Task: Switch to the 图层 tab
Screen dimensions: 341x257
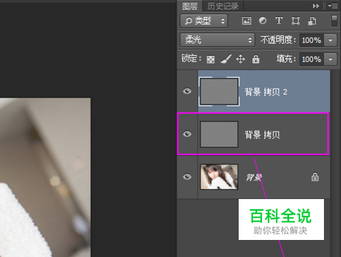Action: coord(190,6)
